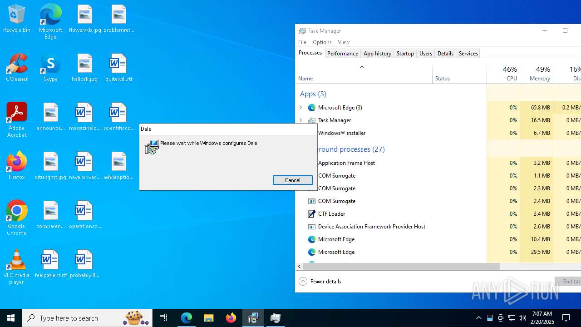Select the whileoptio... file icon
This screenshot has width=581, height=327.
point(119,166)
